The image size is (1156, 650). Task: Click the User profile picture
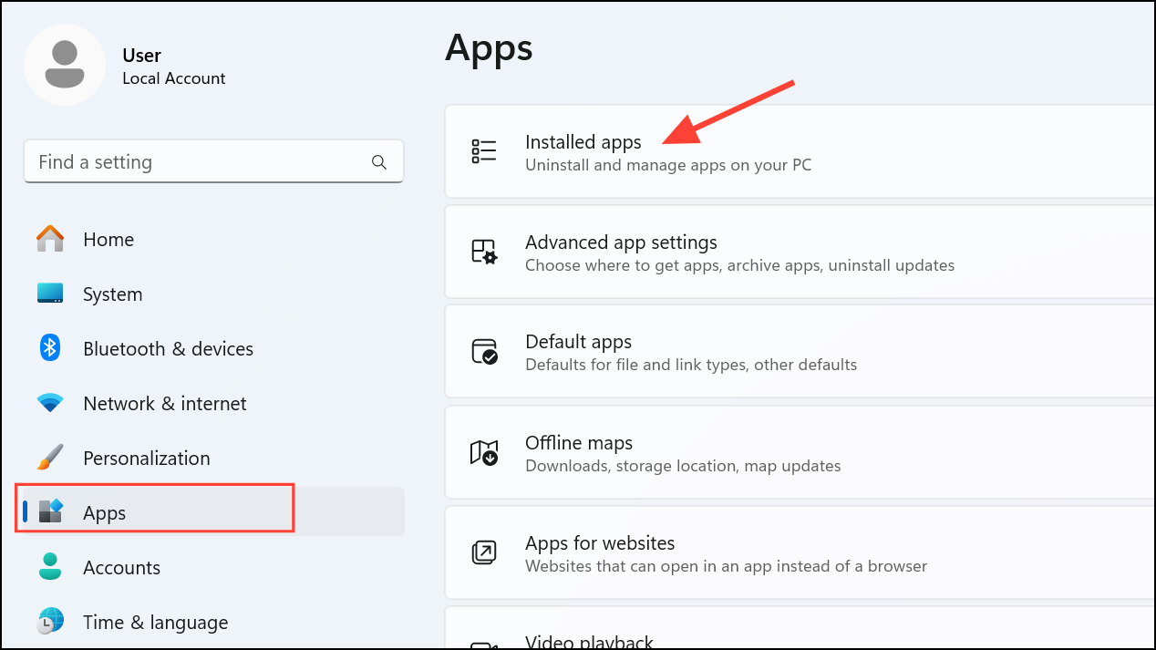[x=65, y=64]
